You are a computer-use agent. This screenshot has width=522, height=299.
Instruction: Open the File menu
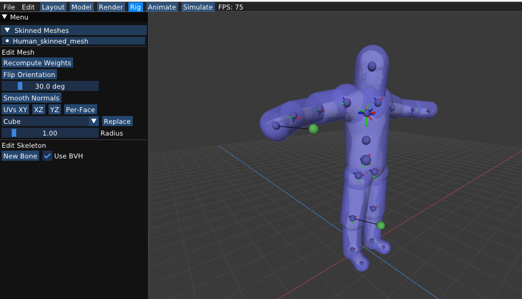click(9, 7)
